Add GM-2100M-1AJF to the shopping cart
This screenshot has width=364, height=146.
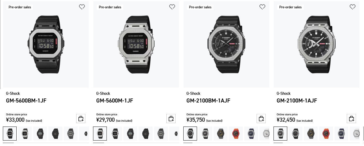tap(351, 119)
